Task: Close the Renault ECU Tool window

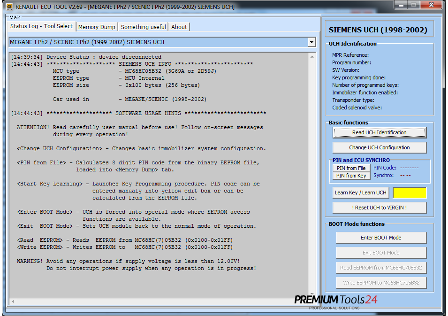Action: 432,5
